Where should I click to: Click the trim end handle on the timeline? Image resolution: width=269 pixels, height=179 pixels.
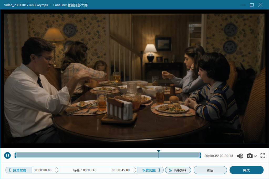point(200,155)
